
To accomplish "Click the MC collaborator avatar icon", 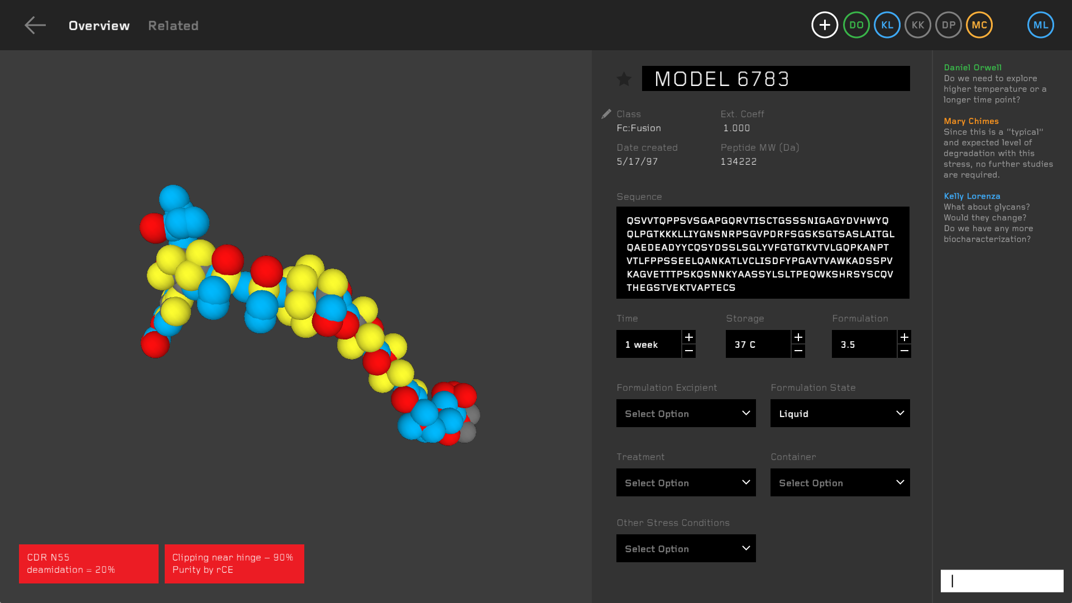I will pyautogui.click(x=979, y=25).
